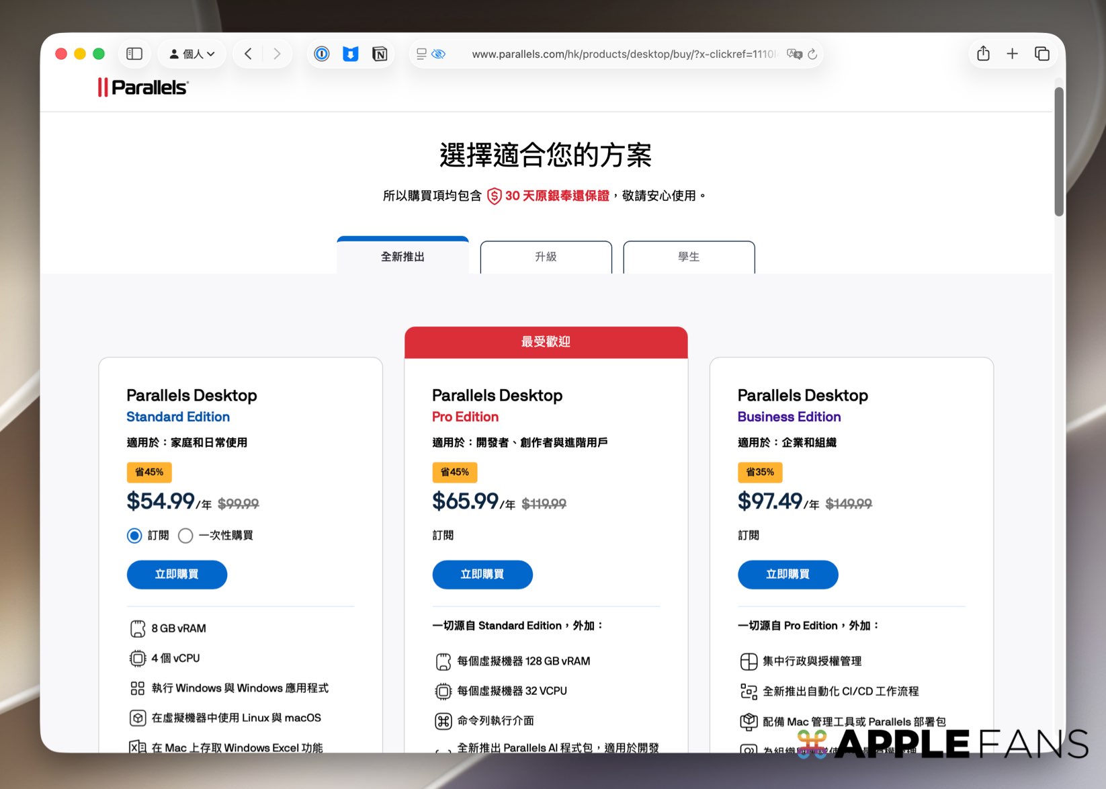Click the 執行 Windows apps grid icon
1106x789 pixels.
pyautogui.click(x=138, y=688)
